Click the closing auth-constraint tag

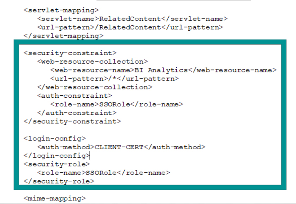pyautogui.click(x=77, y=113)
